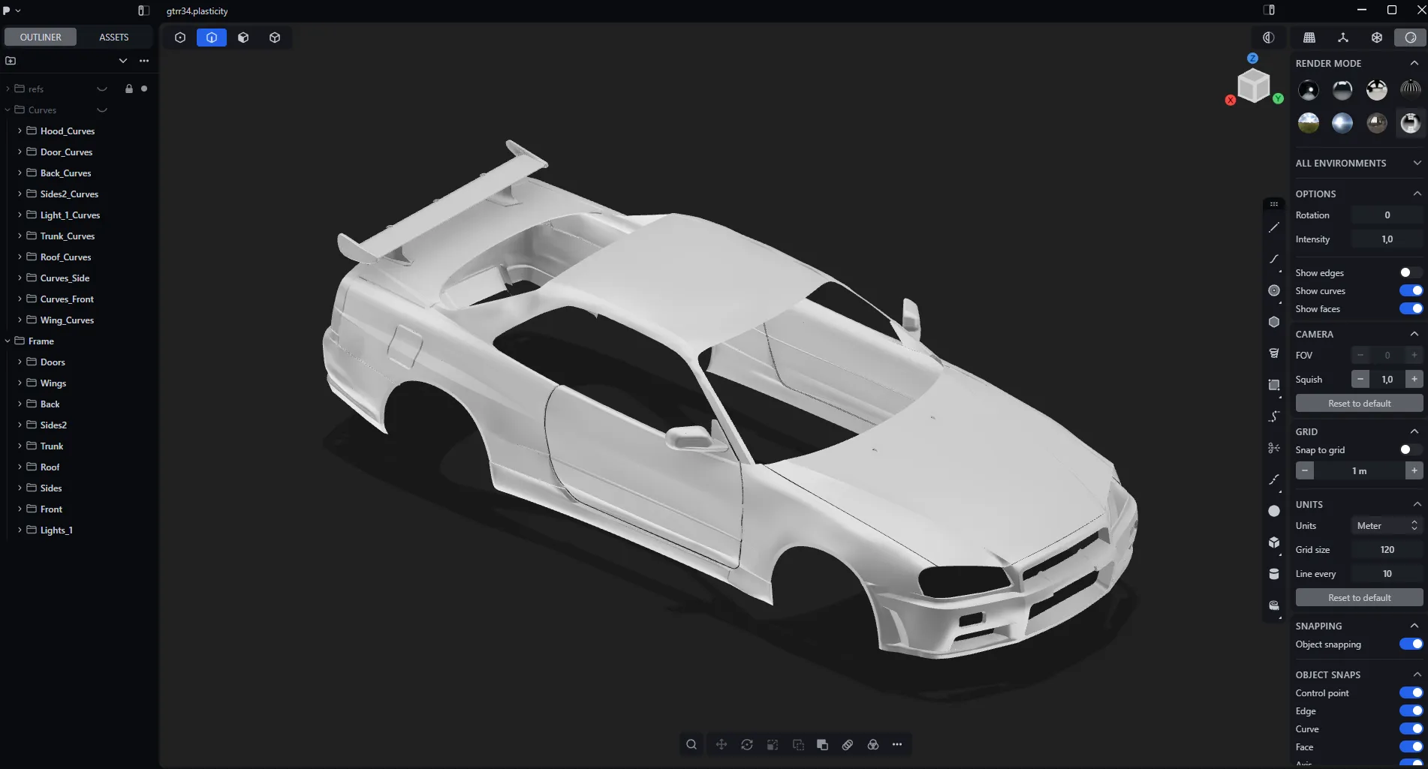Screen dimensions: 1428x769
Task: Activate the Scale tool in the bottom toolbar
Action: tap(773, 744)
